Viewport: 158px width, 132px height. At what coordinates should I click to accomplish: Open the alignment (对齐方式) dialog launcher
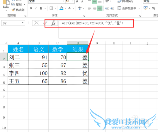click(140, 16)
